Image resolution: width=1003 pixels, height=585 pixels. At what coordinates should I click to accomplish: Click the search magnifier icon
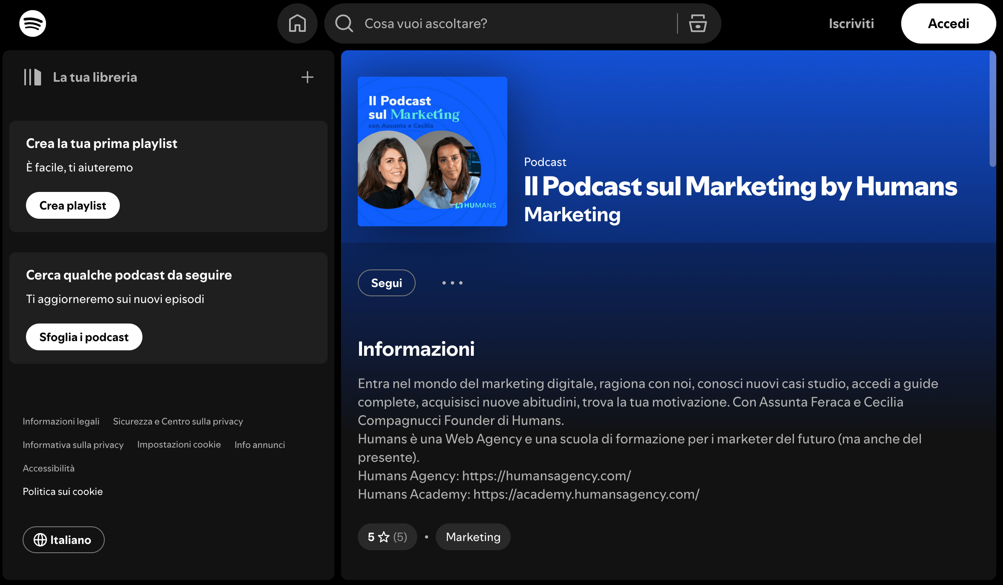pos(344,23)
